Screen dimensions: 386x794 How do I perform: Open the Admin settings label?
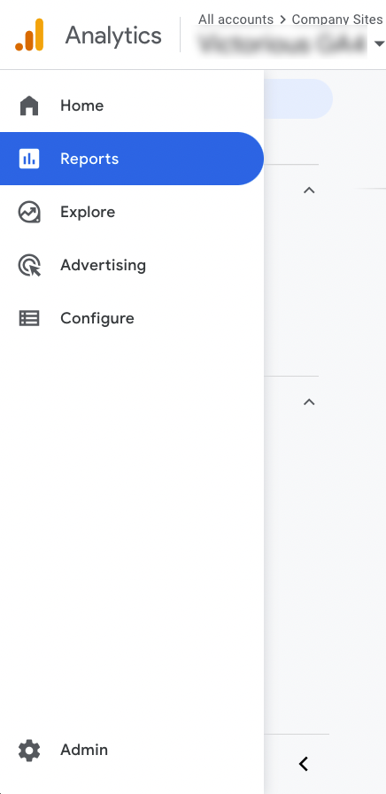(x=84, y=750)
